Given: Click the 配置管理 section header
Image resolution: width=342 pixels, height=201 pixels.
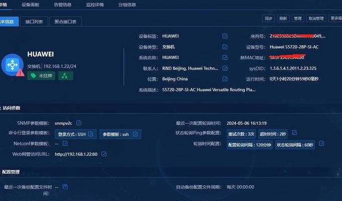Looking at the screenshot, I should 11,172.
